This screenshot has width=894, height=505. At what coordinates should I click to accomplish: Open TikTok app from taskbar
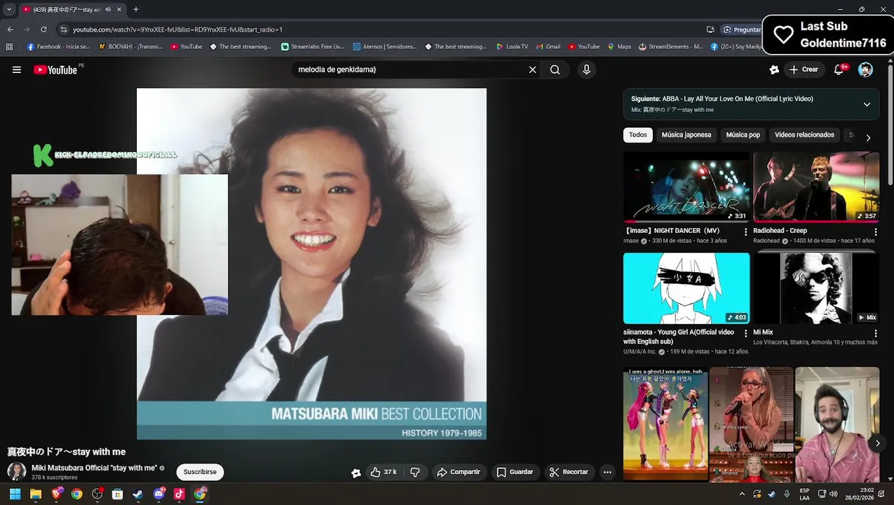(x=179, y=494)
